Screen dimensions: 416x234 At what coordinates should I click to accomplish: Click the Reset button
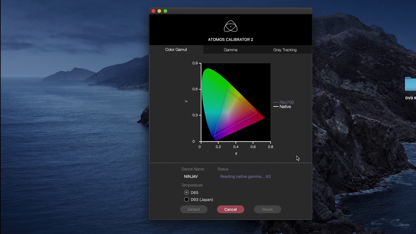[267, 209]
